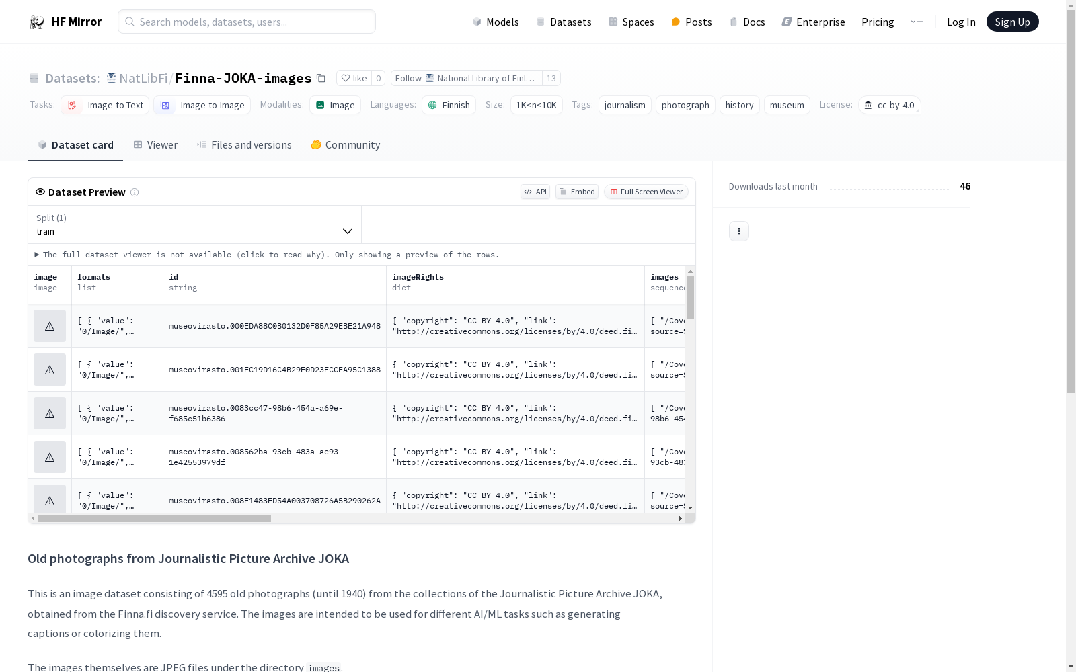1076x672 pixels.
Task: Open the three-dot options menu in sidebar
Action: 739,231
